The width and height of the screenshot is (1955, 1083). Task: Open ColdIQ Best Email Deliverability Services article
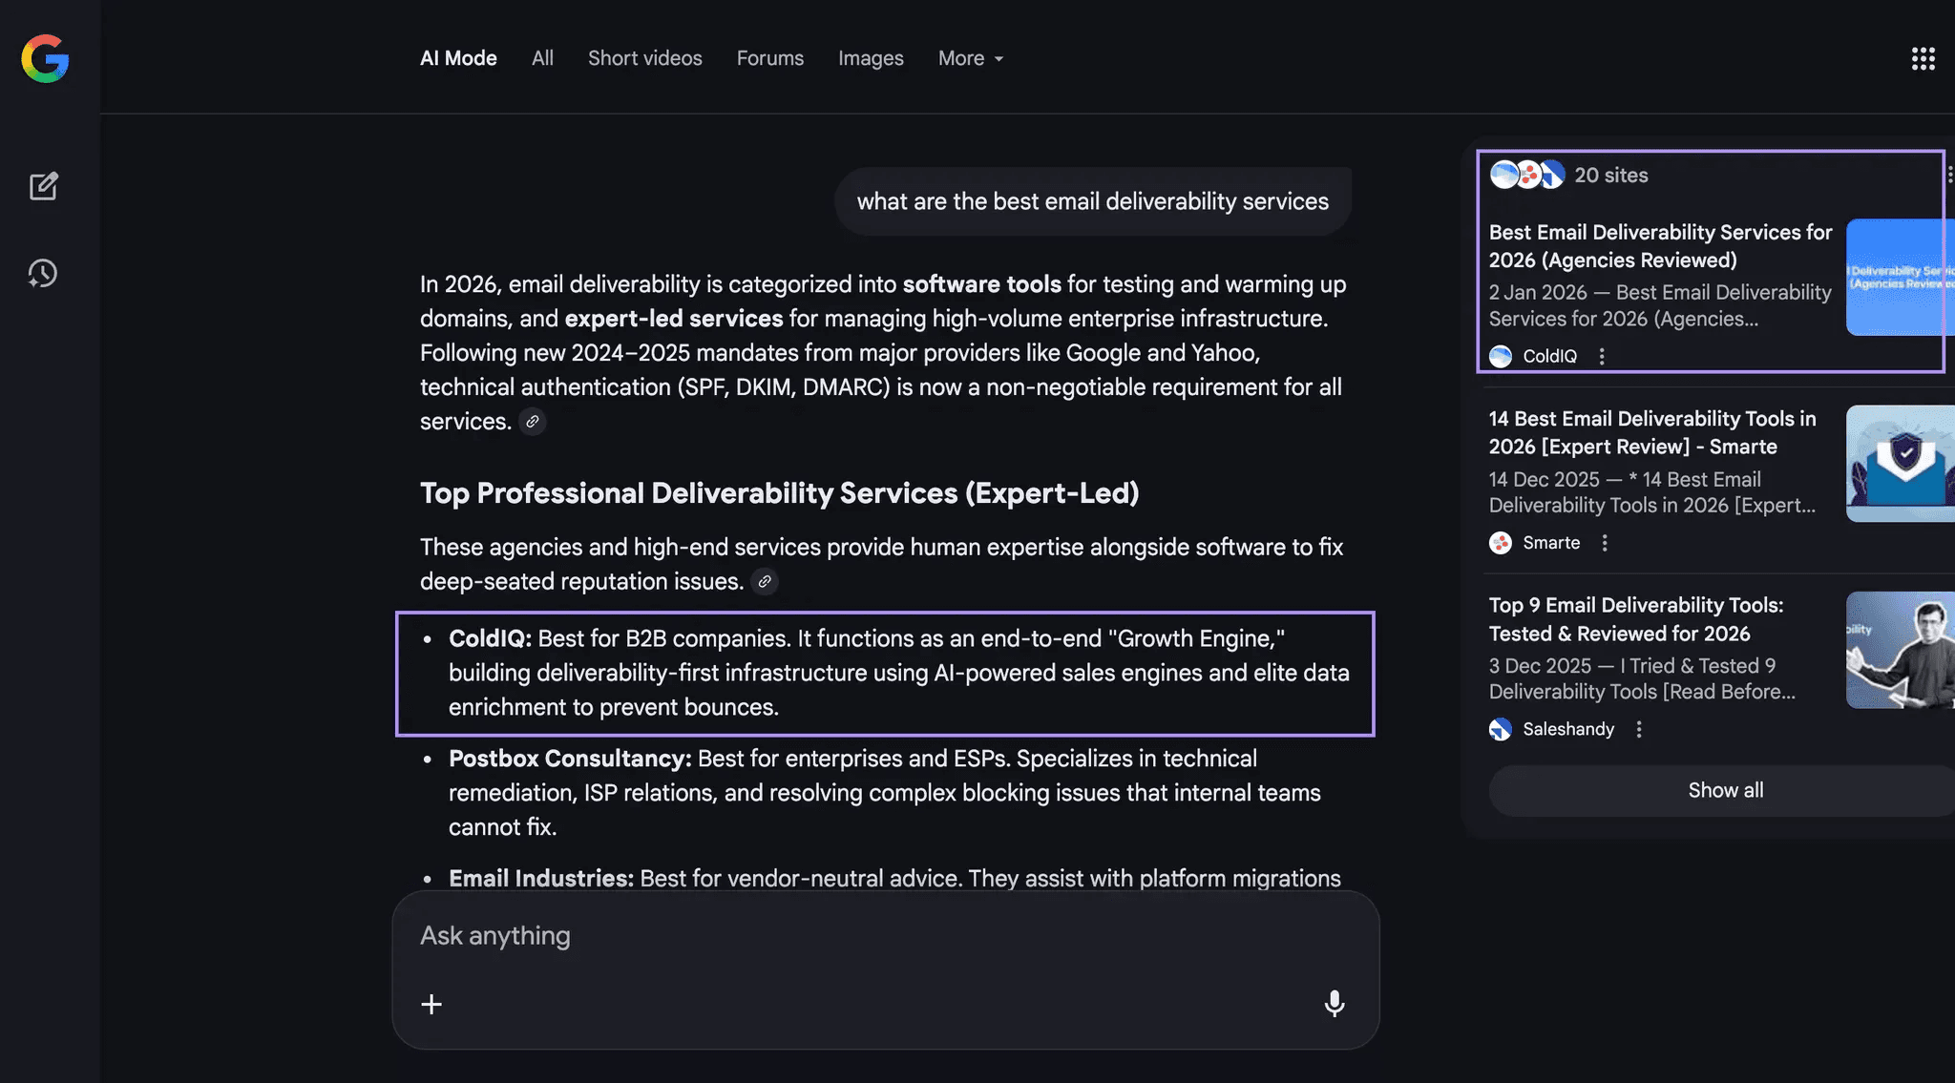point(1659,246)
